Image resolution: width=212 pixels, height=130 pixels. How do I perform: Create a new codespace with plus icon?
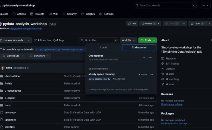coord(144,58)
